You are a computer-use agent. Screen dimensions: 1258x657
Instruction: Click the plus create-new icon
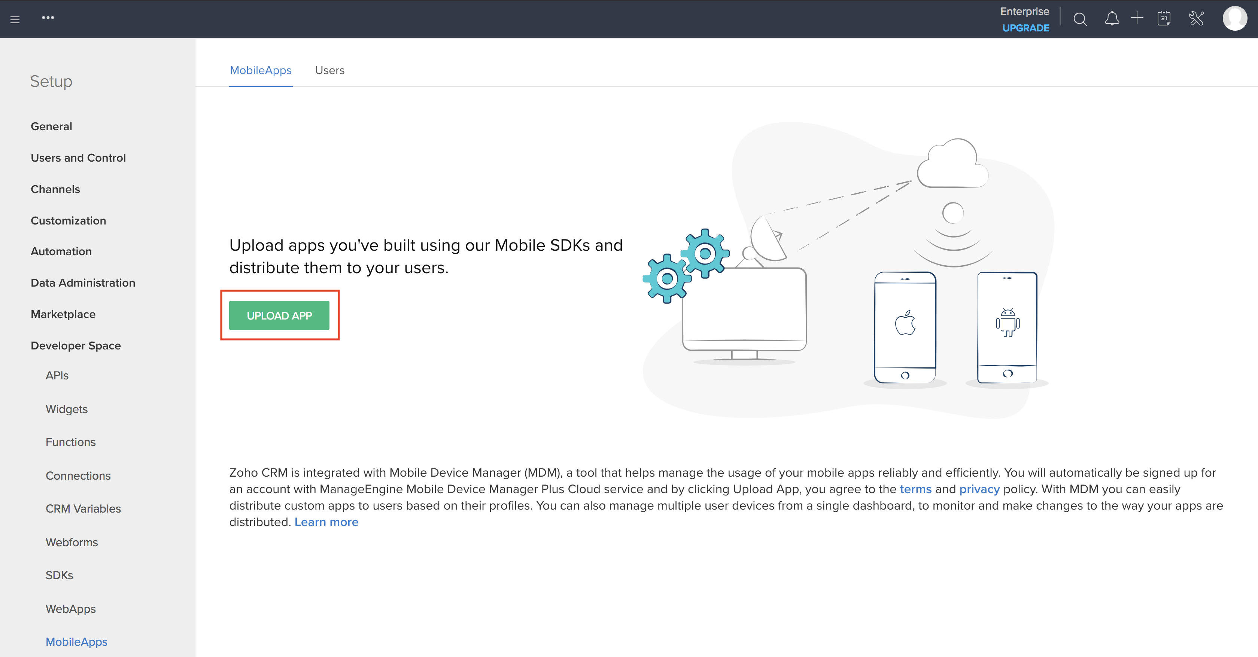coord(1137,18)
